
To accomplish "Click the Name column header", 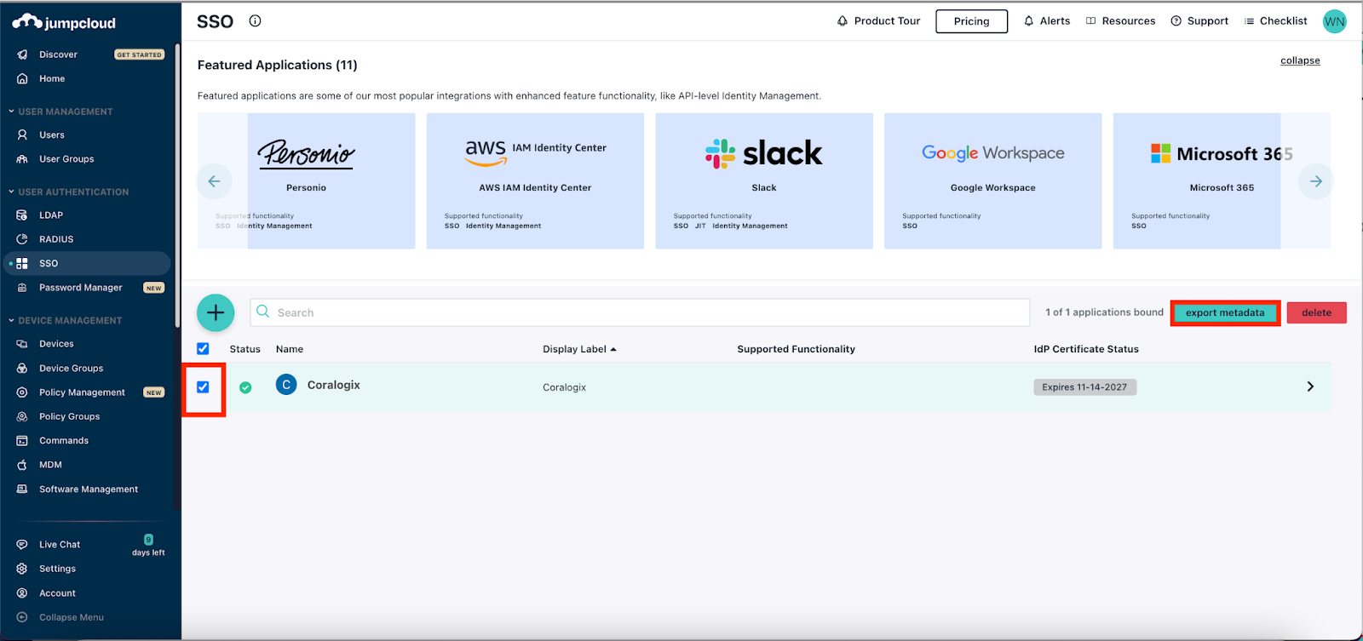I will [290, 349].
